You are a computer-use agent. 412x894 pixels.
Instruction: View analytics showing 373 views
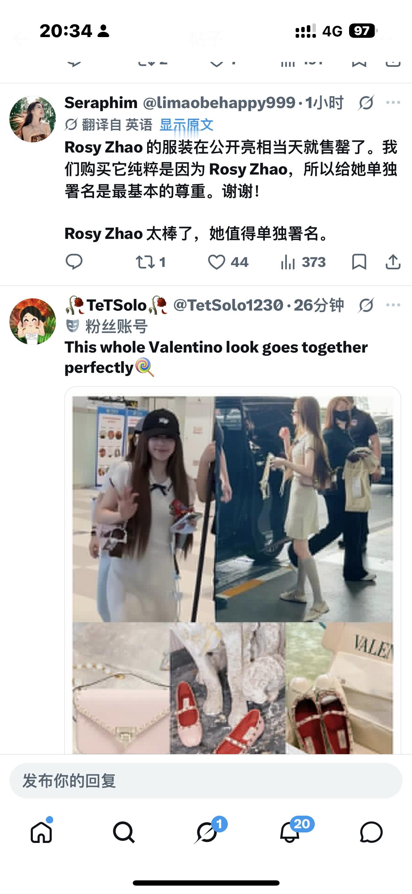point(303,262)
